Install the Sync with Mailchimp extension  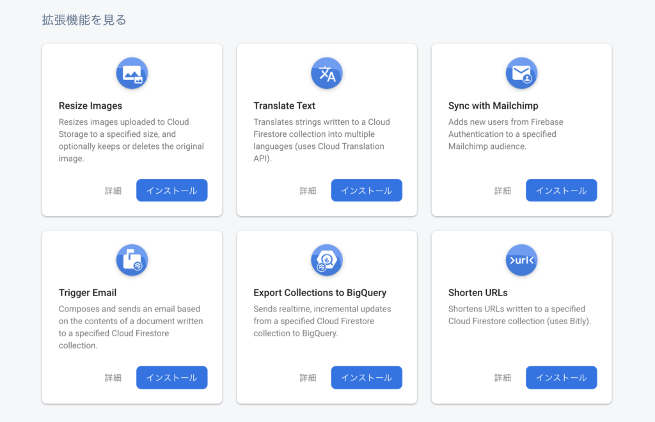coord(562,191)
